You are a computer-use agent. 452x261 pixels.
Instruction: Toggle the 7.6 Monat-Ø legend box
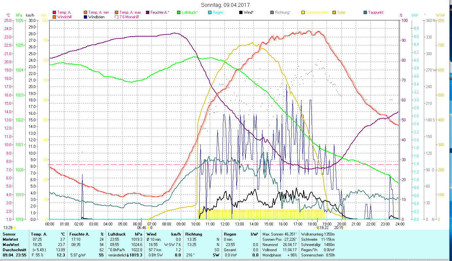(x=116, y=17)
